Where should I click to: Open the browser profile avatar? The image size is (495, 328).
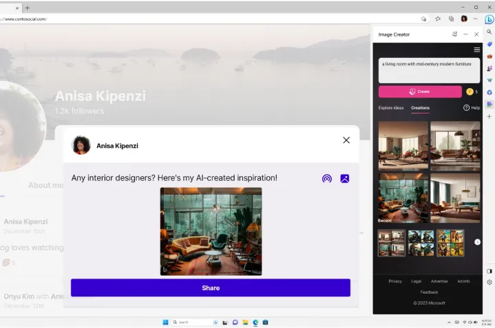[x=464, y=19]
